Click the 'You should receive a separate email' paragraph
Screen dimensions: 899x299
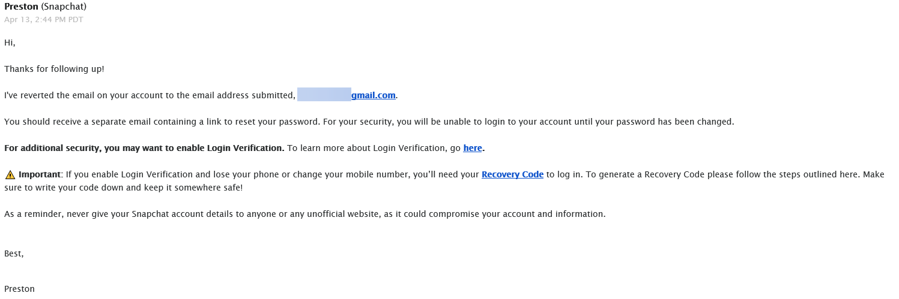point(369,122)
